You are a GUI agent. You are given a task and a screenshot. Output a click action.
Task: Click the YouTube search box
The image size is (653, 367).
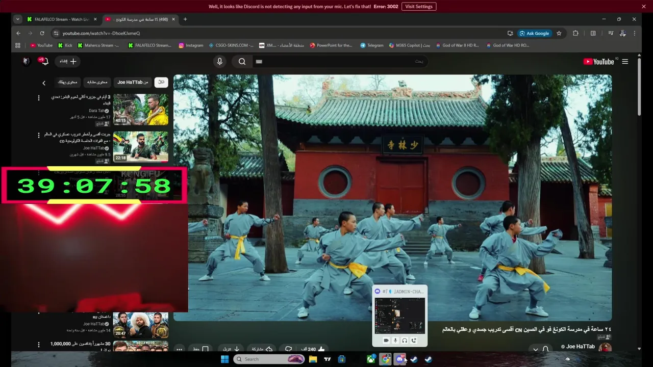(339, 62)
